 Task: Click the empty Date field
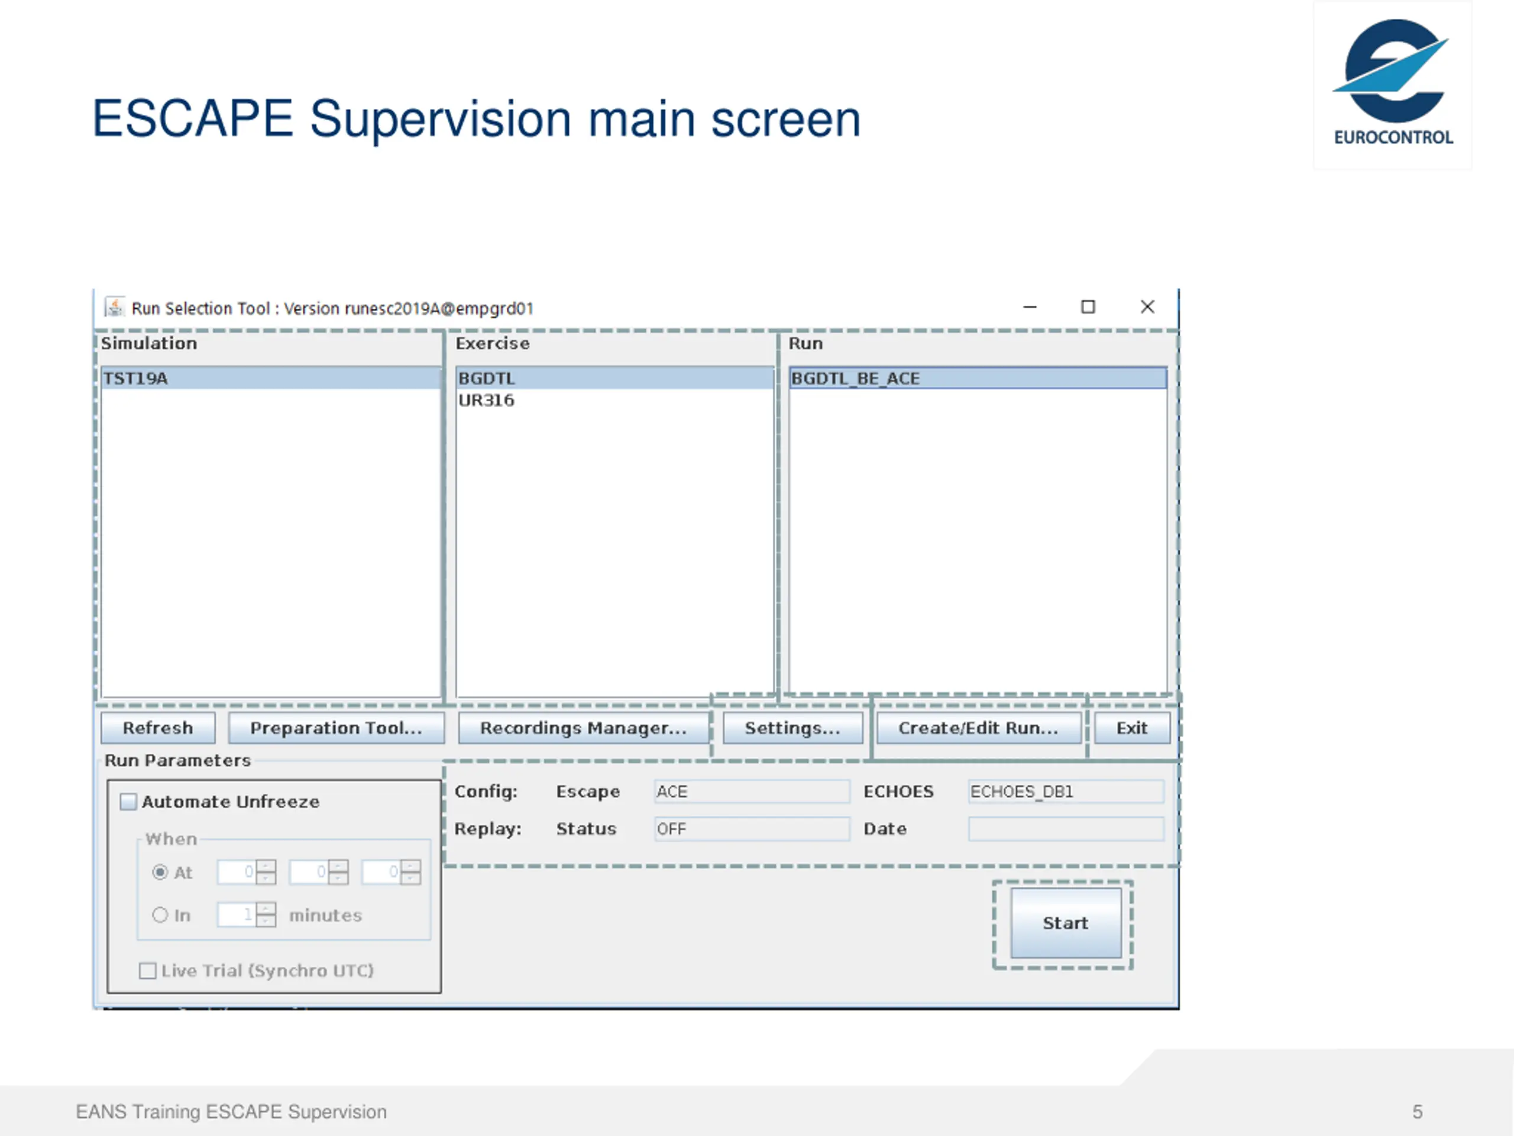1066,830
